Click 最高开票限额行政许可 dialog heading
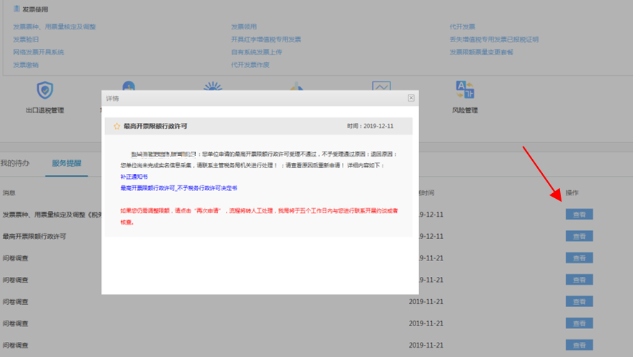This screenshot has width=633, height=357. 155,126
